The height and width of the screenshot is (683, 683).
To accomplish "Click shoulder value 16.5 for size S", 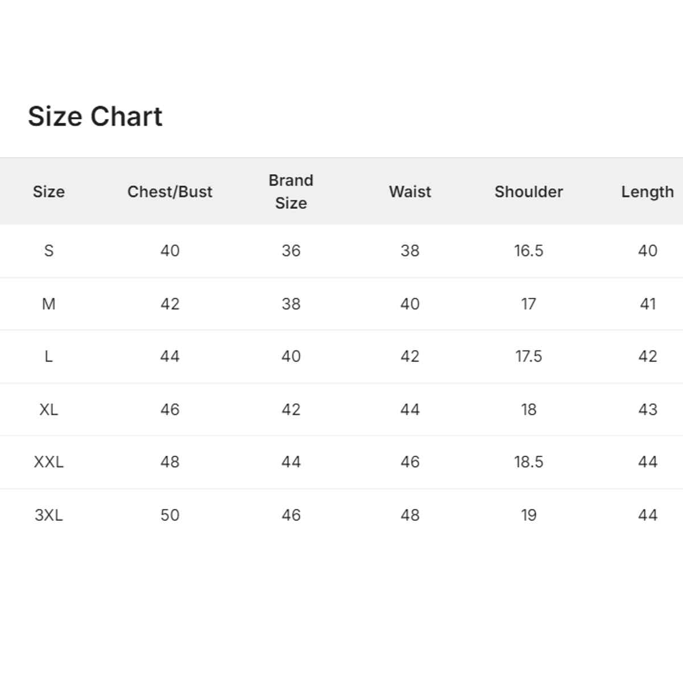I will pos(528,250).
